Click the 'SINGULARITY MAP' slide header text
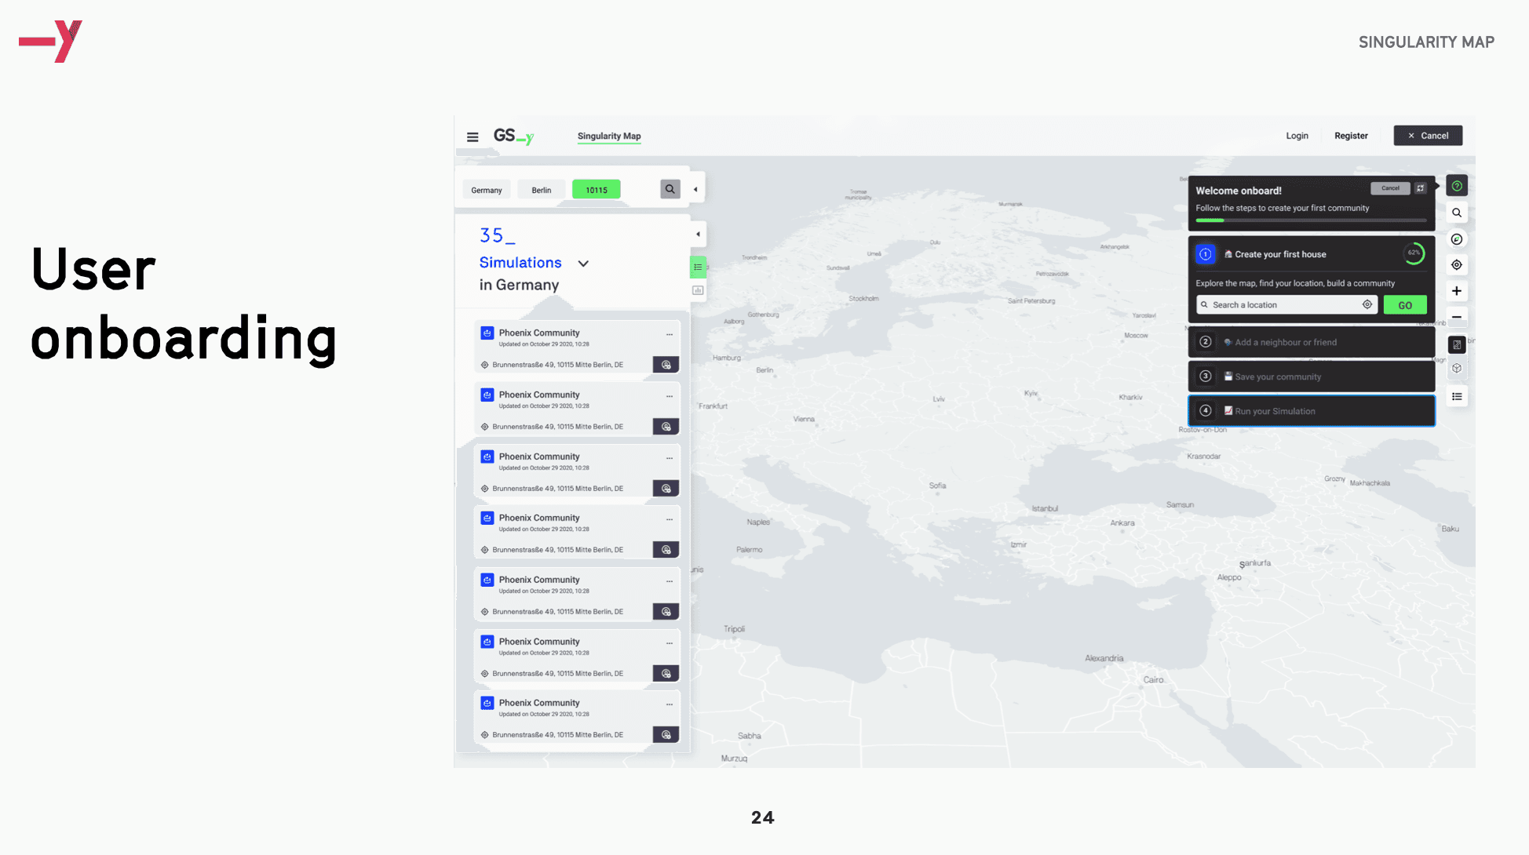This screenshot has width=1529, height=855. [1426, 42]
